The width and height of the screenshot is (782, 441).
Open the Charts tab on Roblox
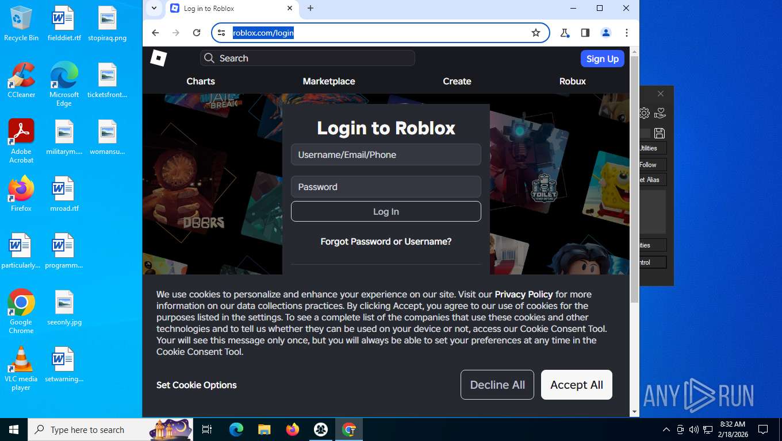point(201,82)
